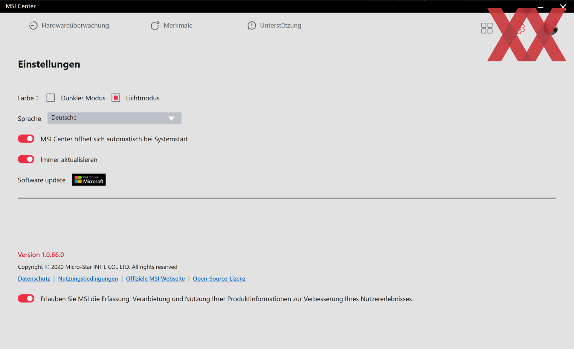Click the Einstellungen heading
This screenshot has height=349, width=574.
(49, 64)
